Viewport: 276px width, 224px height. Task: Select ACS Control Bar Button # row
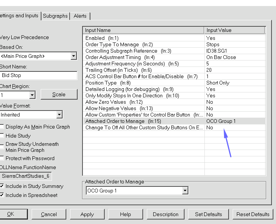pos(174,76)
